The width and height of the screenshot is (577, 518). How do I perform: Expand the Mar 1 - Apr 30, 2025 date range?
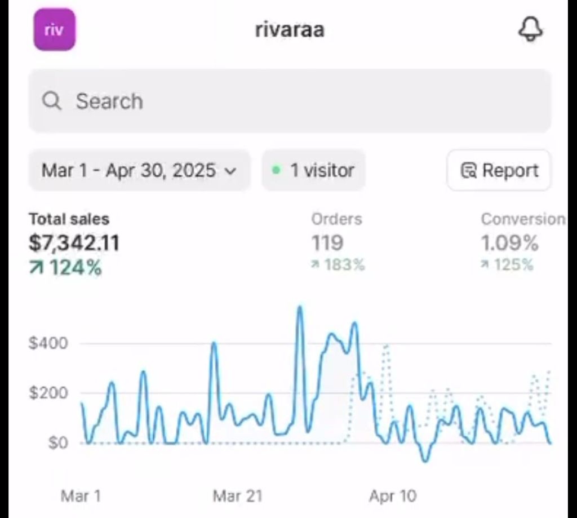pos(140,170)
